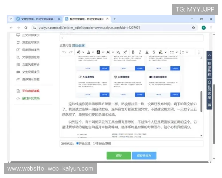The image size is (222, 178).
Task: Click the green 保存 button
Action: [119, 156]
